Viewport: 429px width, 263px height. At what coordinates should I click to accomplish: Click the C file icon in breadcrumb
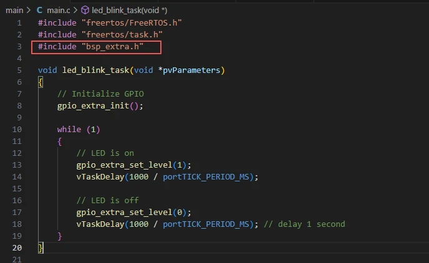pyautogui.click(x=40, y=11)
